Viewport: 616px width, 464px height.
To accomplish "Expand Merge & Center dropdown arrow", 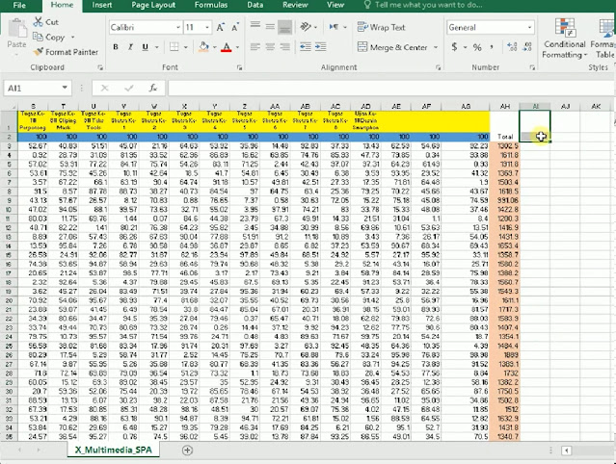I will [436, 47].
